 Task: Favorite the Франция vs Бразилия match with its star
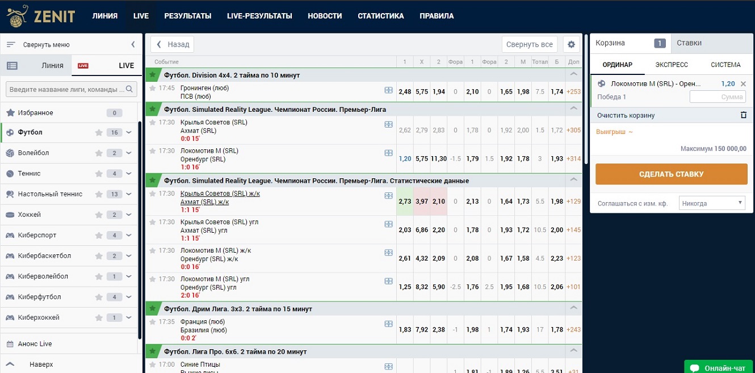(152, 321)
